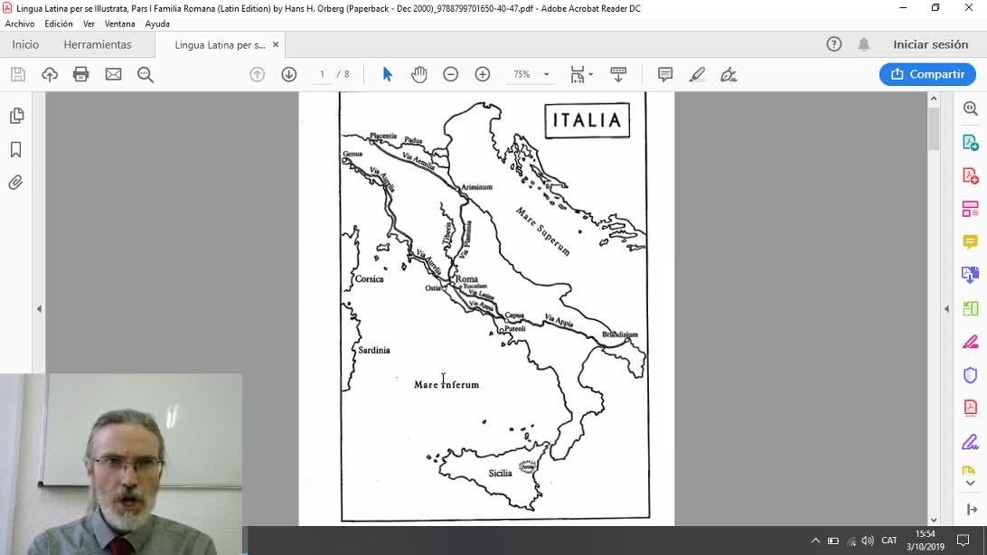This screenshot has height=555, width=987.
Task: Open the Help question mark icon
Action: 834,44
